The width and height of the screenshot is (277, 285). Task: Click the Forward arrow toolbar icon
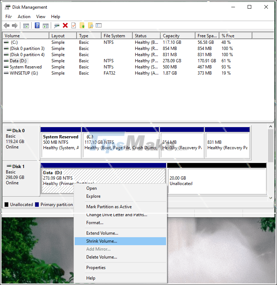(x=15, y=25)
